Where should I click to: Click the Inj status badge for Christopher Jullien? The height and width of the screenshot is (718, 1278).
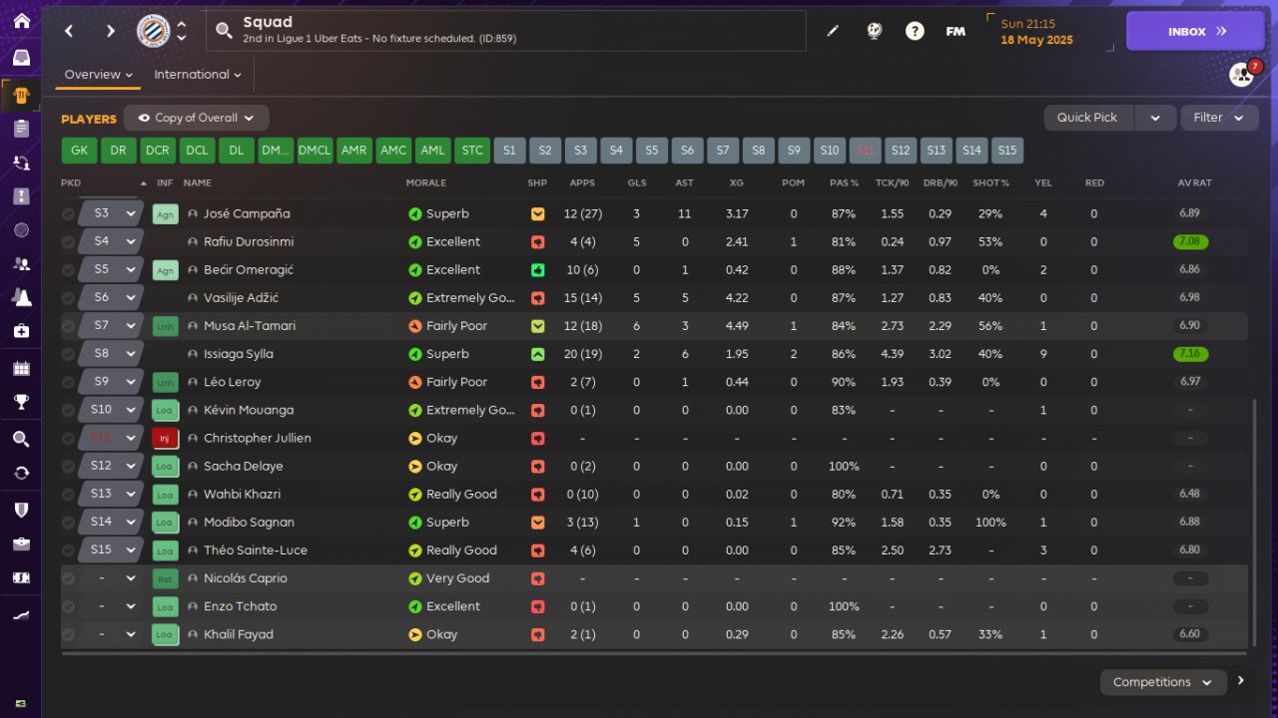coord(165,438)
